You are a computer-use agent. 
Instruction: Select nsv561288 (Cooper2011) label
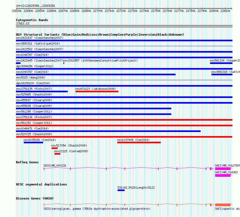pos(34,111)
